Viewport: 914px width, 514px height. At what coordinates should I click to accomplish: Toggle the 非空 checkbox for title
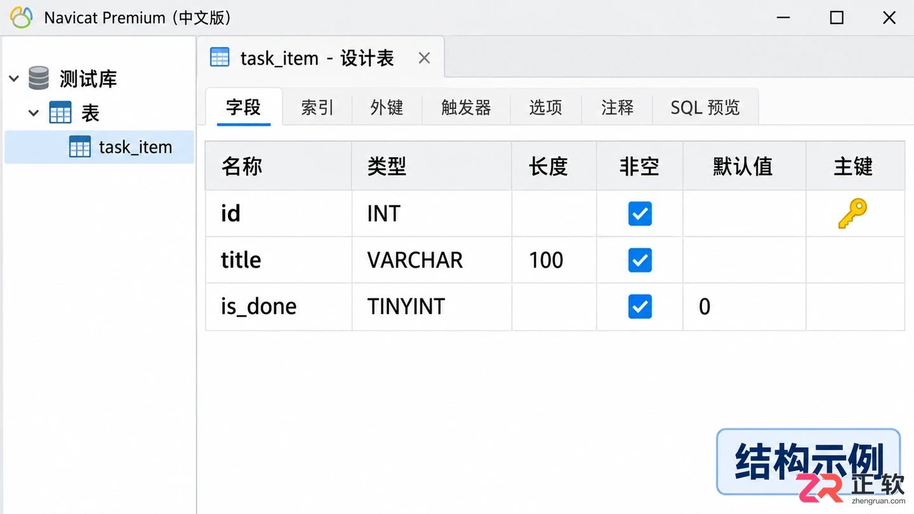pyautogui.click(x=640, y=260)
